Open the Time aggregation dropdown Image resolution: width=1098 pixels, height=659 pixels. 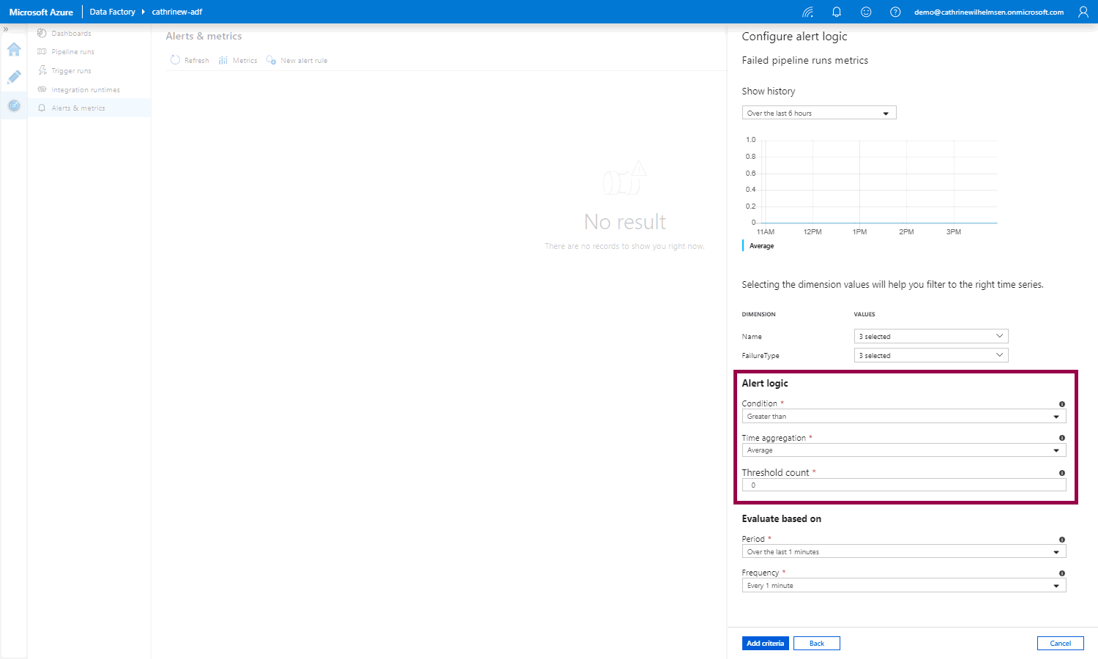click(903, 450)
